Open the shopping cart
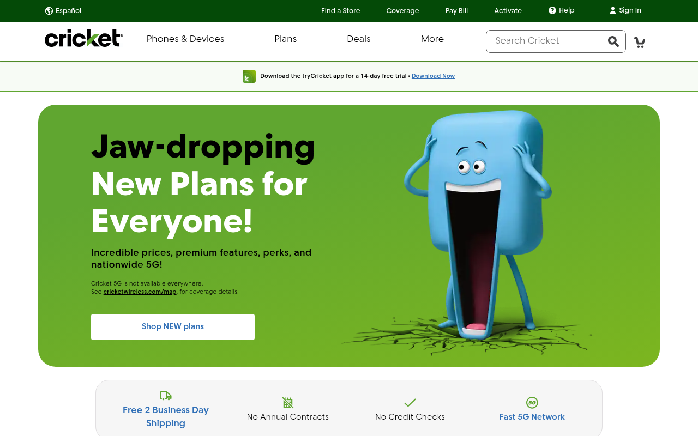This screenshot has height=436, width=698. point(640,42)
